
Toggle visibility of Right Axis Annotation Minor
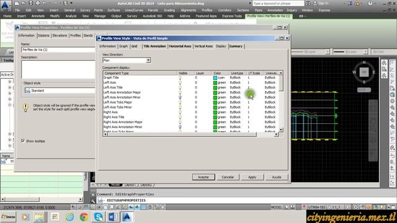(x=180, y=127)
